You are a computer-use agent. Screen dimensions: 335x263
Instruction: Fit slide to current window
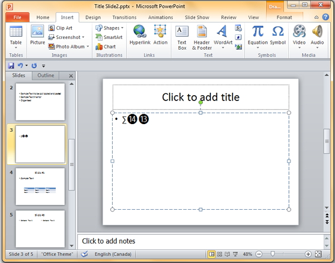(x=318, y=254)
